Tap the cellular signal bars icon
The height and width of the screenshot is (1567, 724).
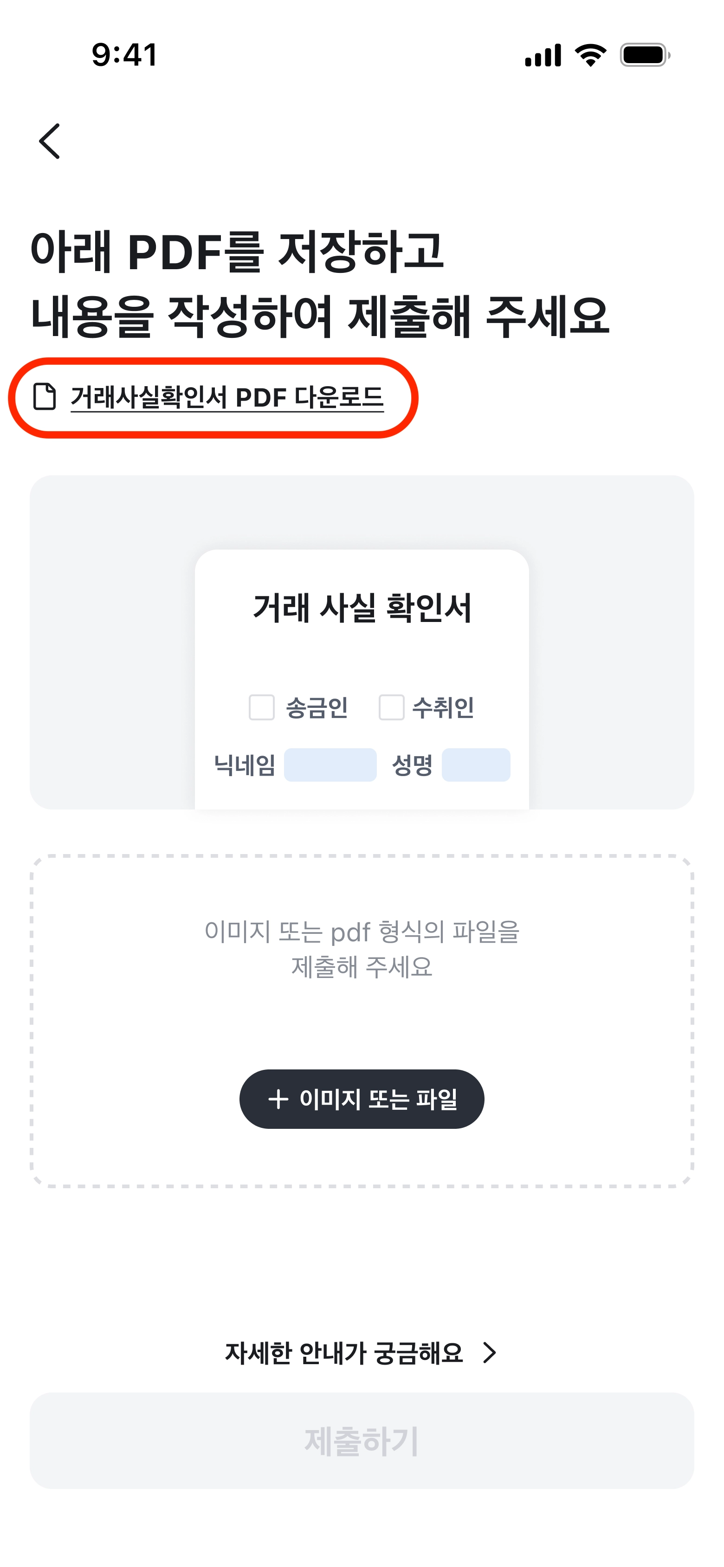pos(543,55)
